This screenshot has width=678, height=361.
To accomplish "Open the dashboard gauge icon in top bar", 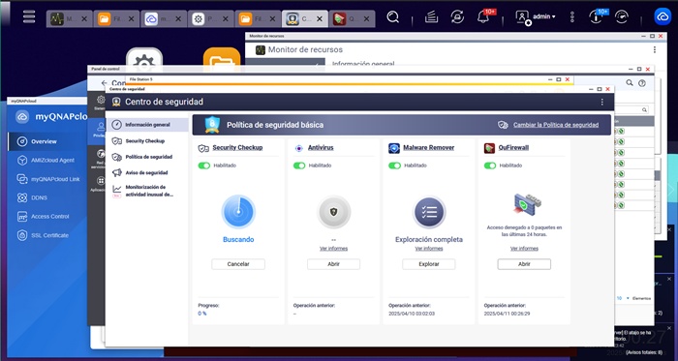I will click(622, 17).
